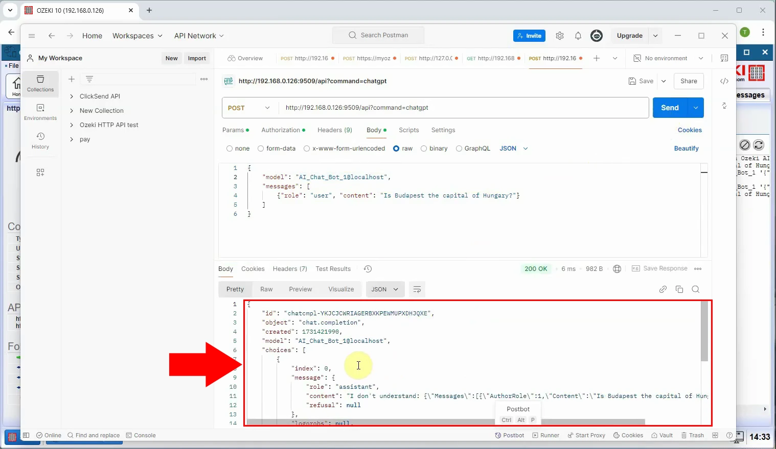Copy response body to clipboard
Image resolution: width=776 pixels, height=449 pixels.
(679, 289)
